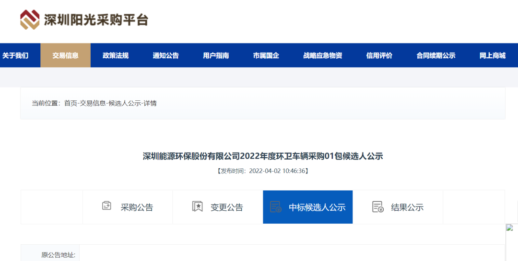Click the 结果公示 document icon
The width and height of the screenshot is (518, 261).
(378, 207)
